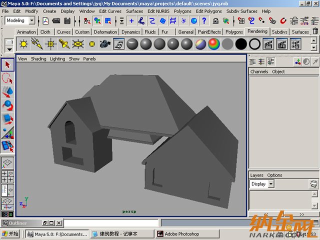320x240 pixels.
Task: Click the New Scene icon
Action: click(x=45, y=21)
